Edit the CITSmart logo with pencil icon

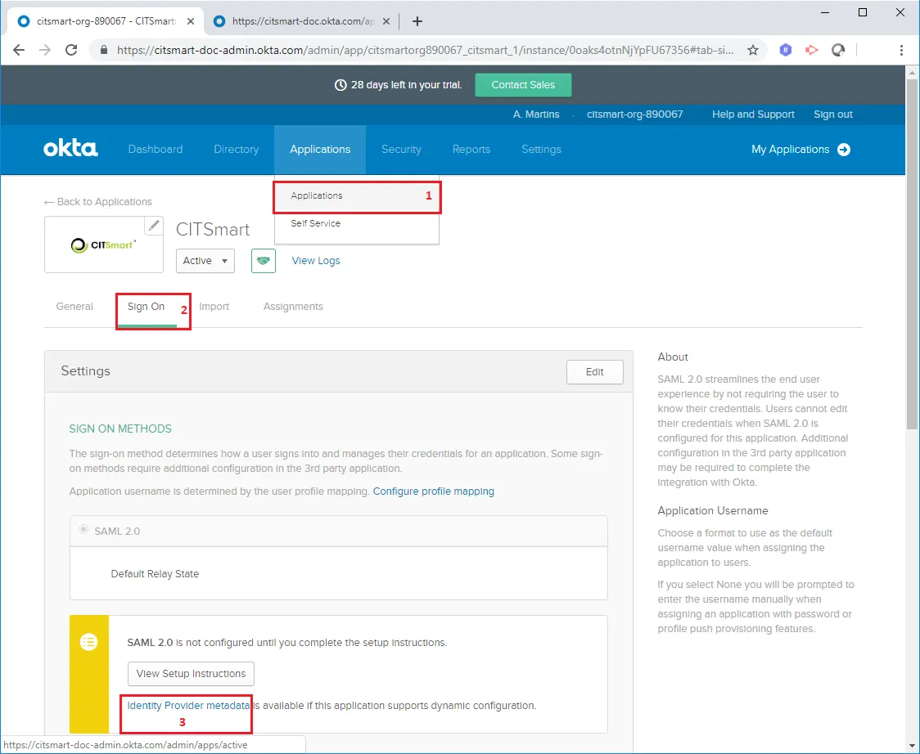click(x=154, y=225)
